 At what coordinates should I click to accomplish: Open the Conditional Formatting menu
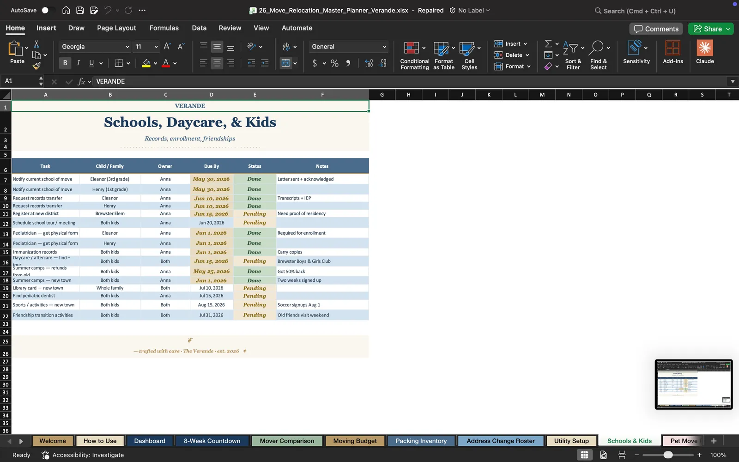pyautogui.click(x=414, y=55)
